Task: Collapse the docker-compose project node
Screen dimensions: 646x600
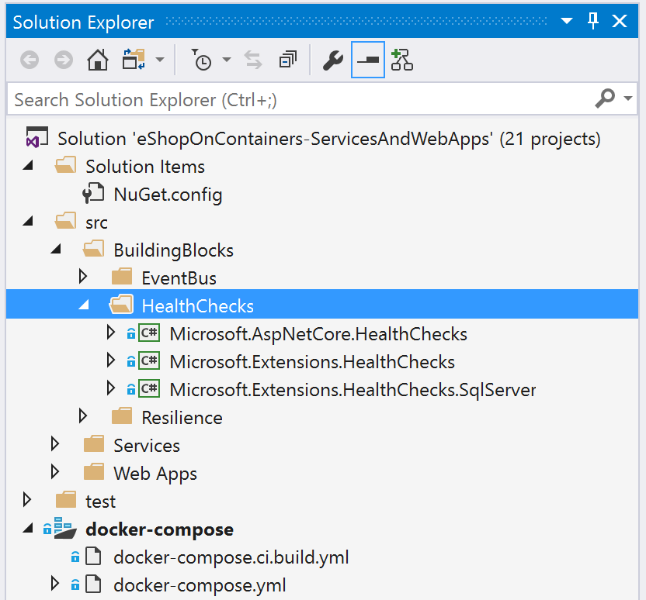Action: (28, 529)
